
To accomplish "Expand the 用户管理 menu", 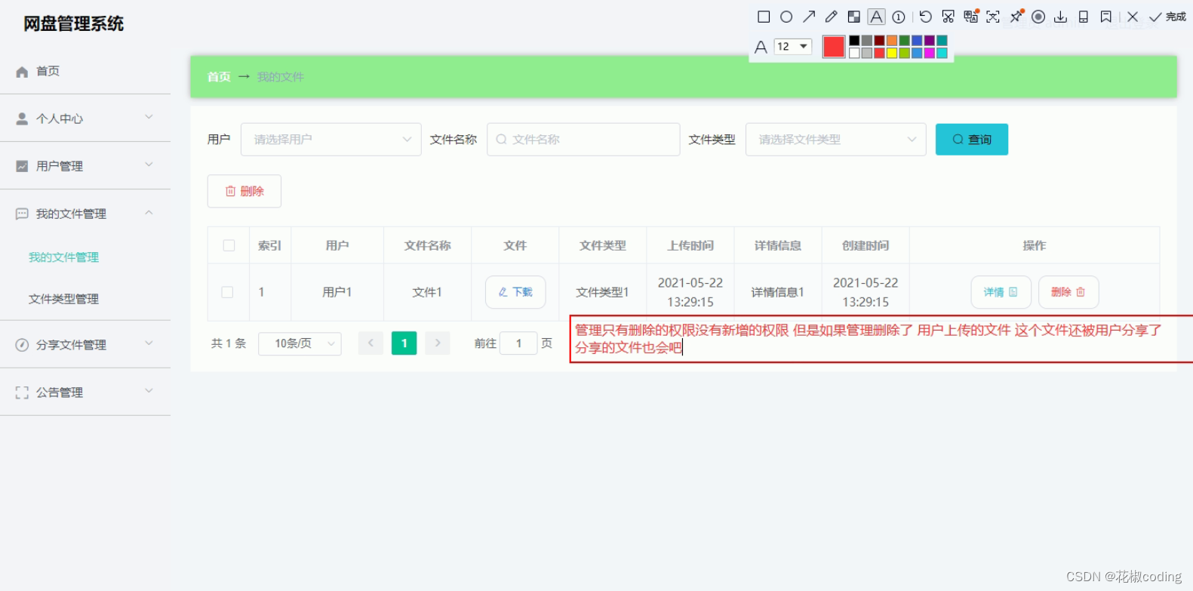I will (85, 166).
